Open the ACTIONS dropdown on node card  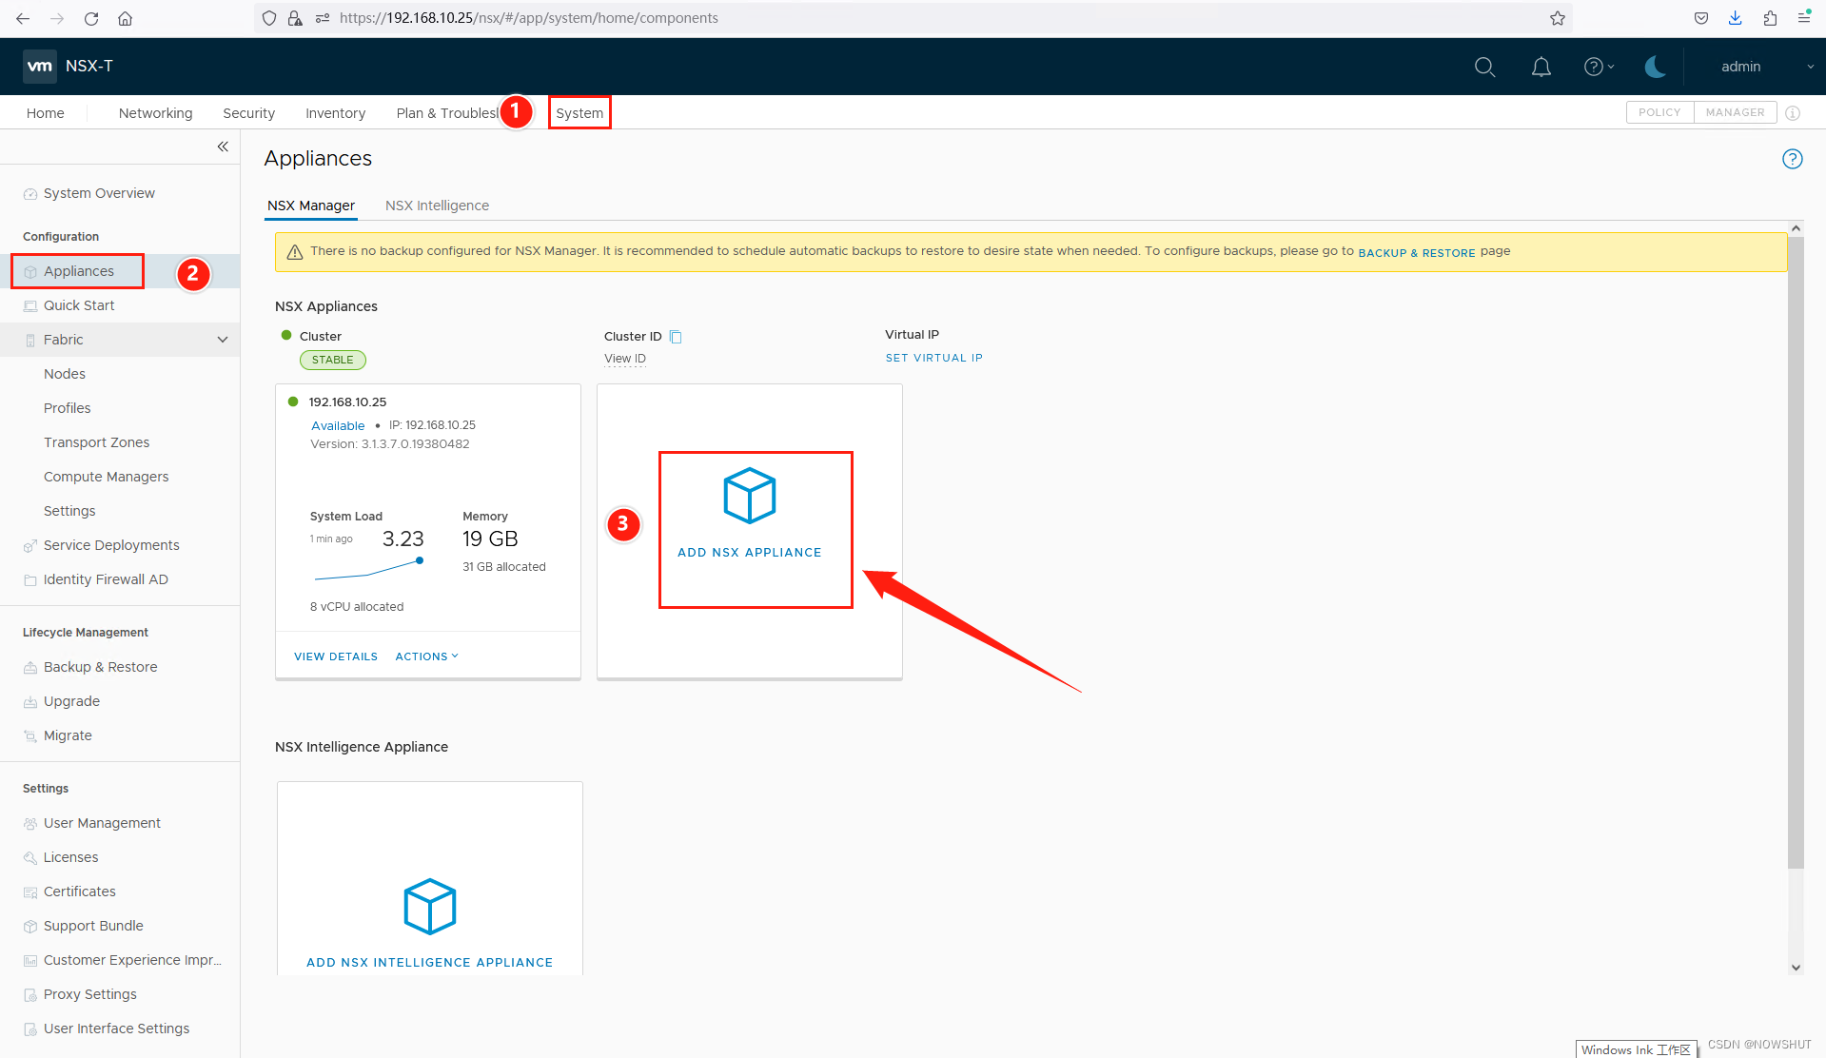(x=426, y=656)
